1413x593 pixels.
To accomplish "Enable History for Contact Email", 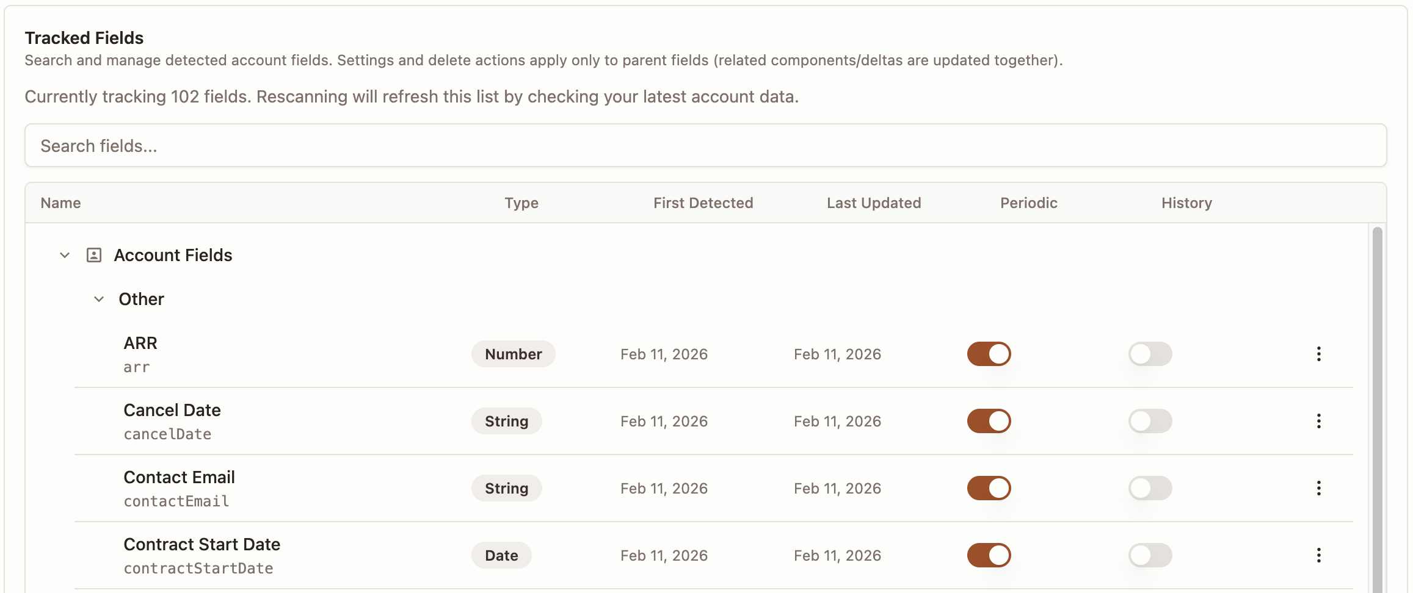I will tap(1150, 488).
